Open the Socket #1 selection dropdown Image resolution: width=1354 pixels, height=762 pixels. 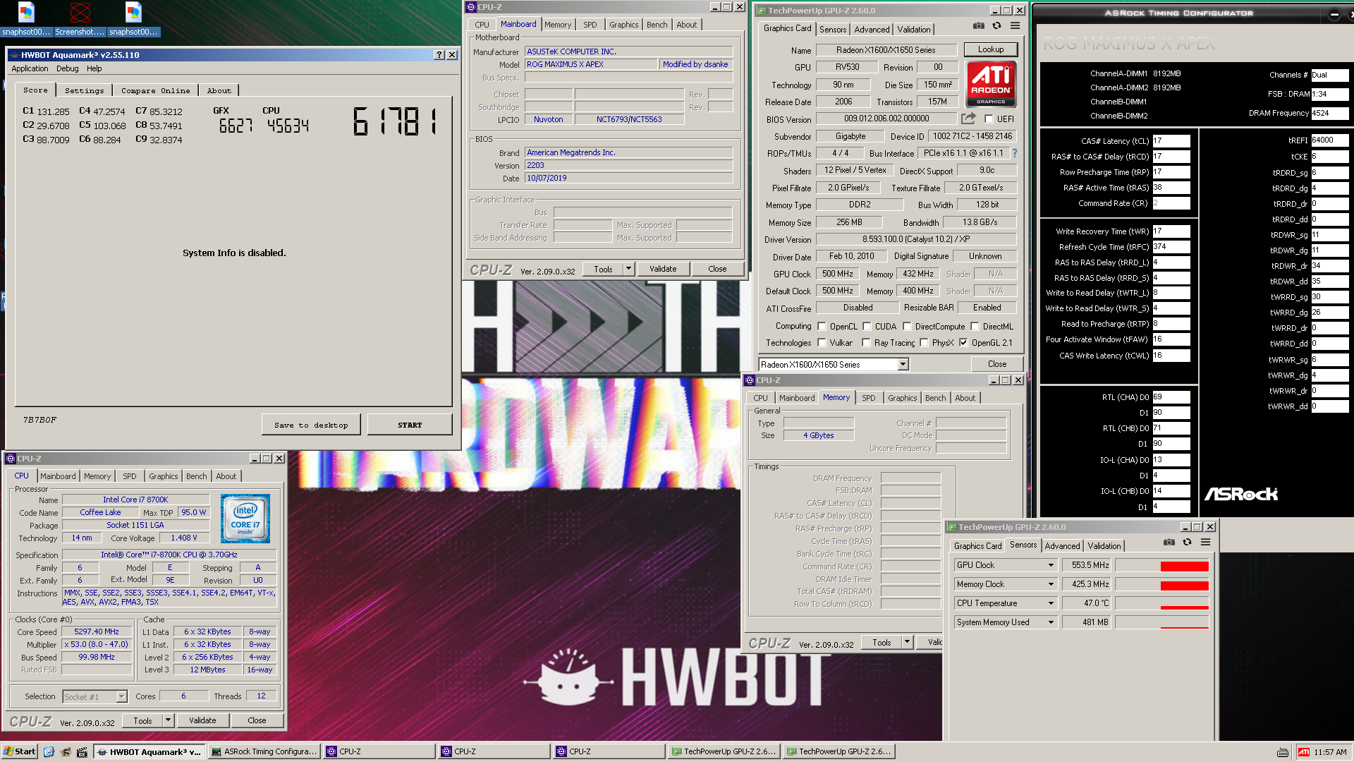point(121,696)
